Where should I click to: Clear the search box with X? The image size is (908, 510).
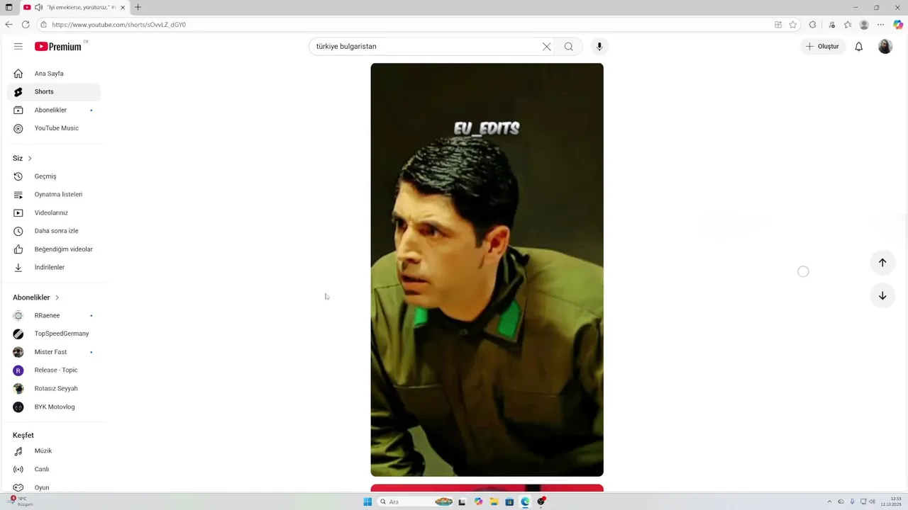[546, 47]
